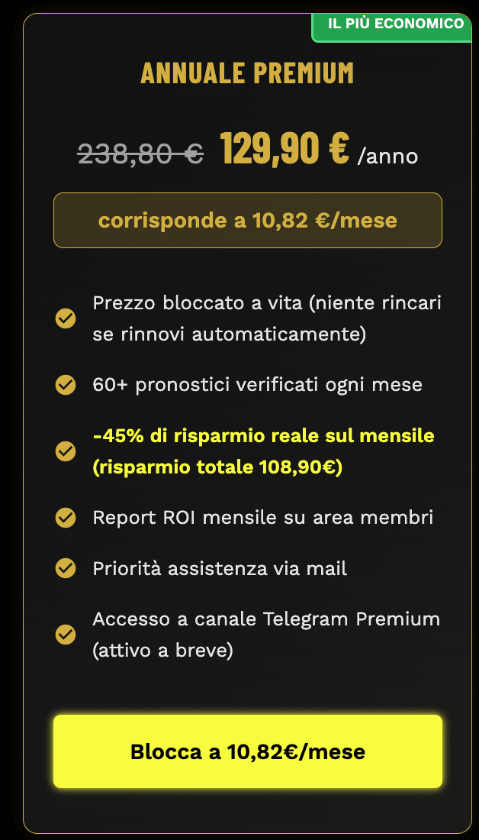The height and width of the screenshot is (840, 479).
Task: Click the checkmark beside 'Priorità assistenza via mail'
Action: click(x=65, y=568)
